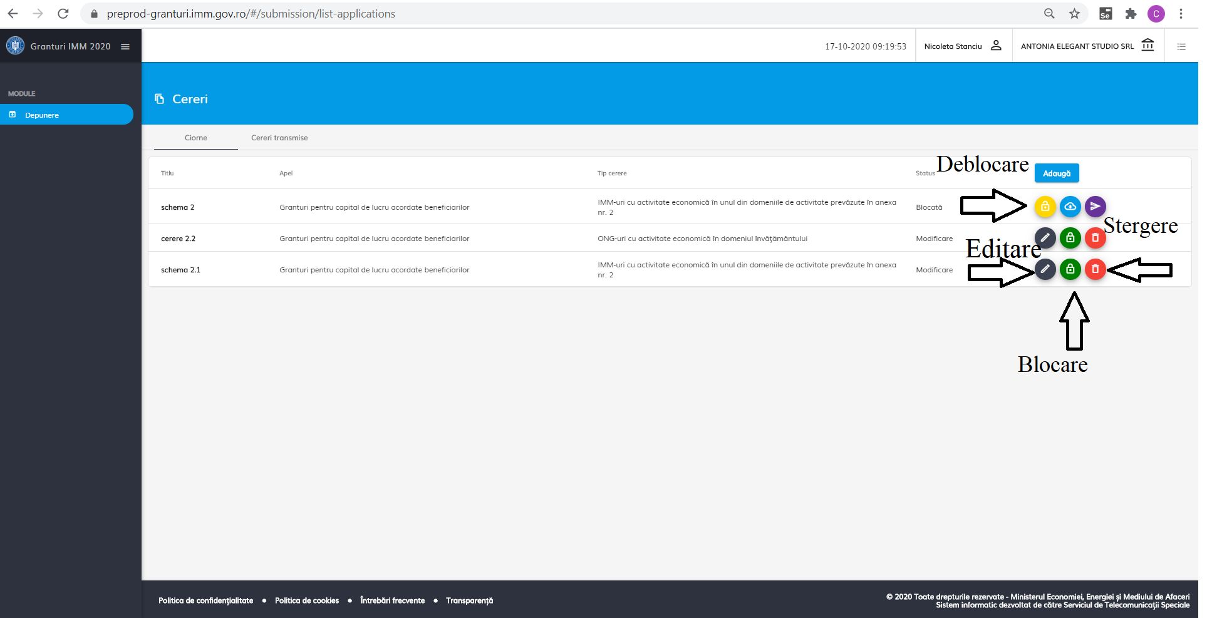Lock schema 2.1 with the green lock icon
1207x618 pixels.
tap(1070, 269)
